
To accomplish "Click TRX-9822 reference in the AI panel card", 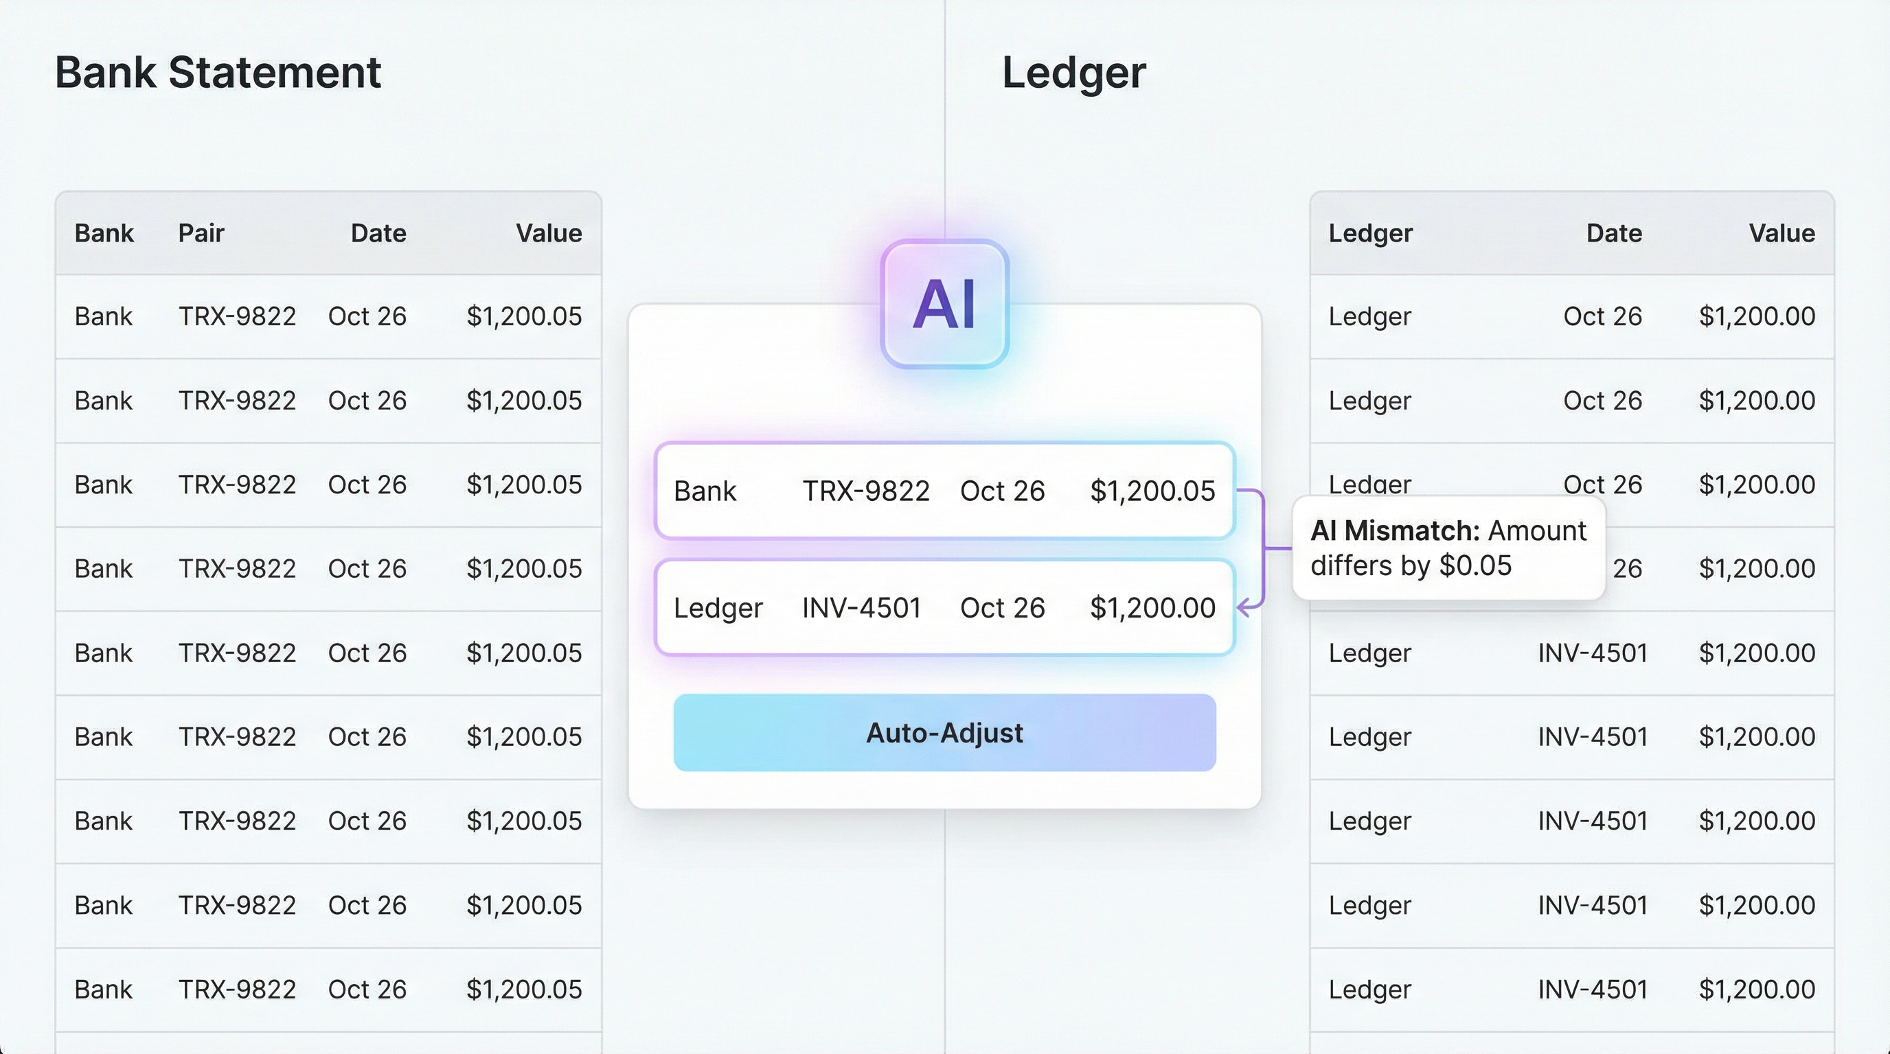I will (866, 491).
